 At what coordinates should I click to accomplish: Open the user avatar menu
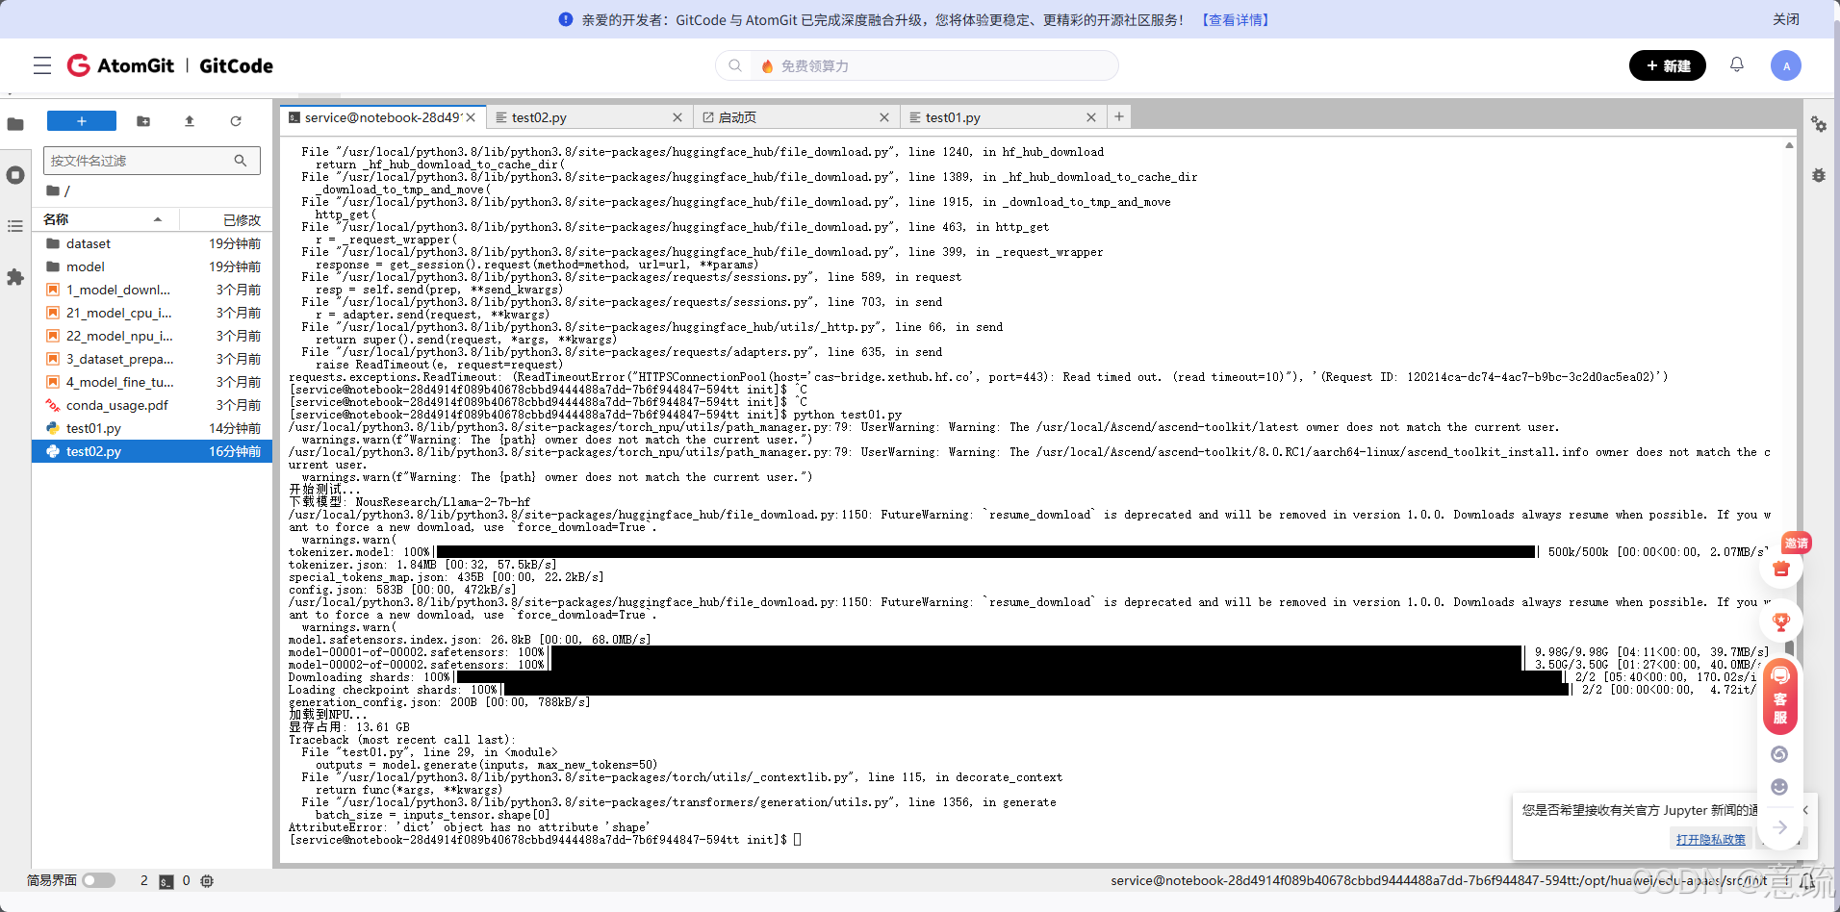1786,65
